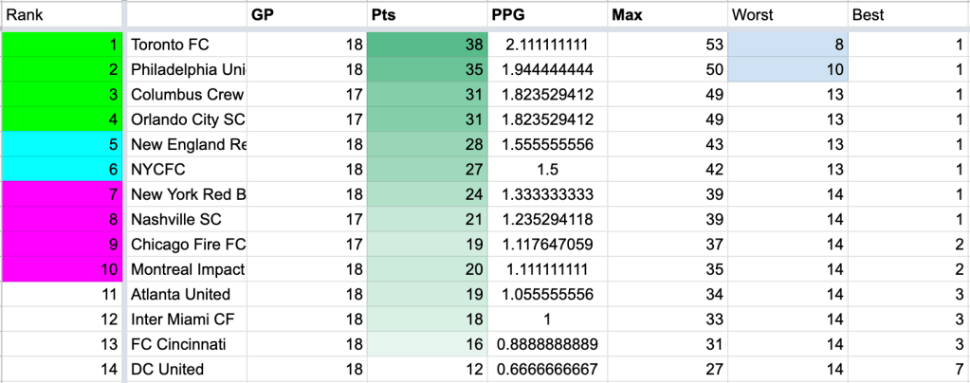Click the Pts column header
This screenshot has width=970, height=383.
pos(427,16)
